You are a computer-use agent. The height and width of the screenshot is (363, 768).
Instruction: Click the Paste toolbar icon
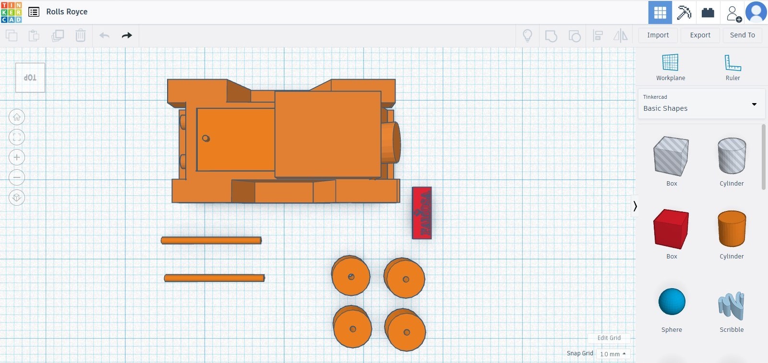tap(34, 35)
